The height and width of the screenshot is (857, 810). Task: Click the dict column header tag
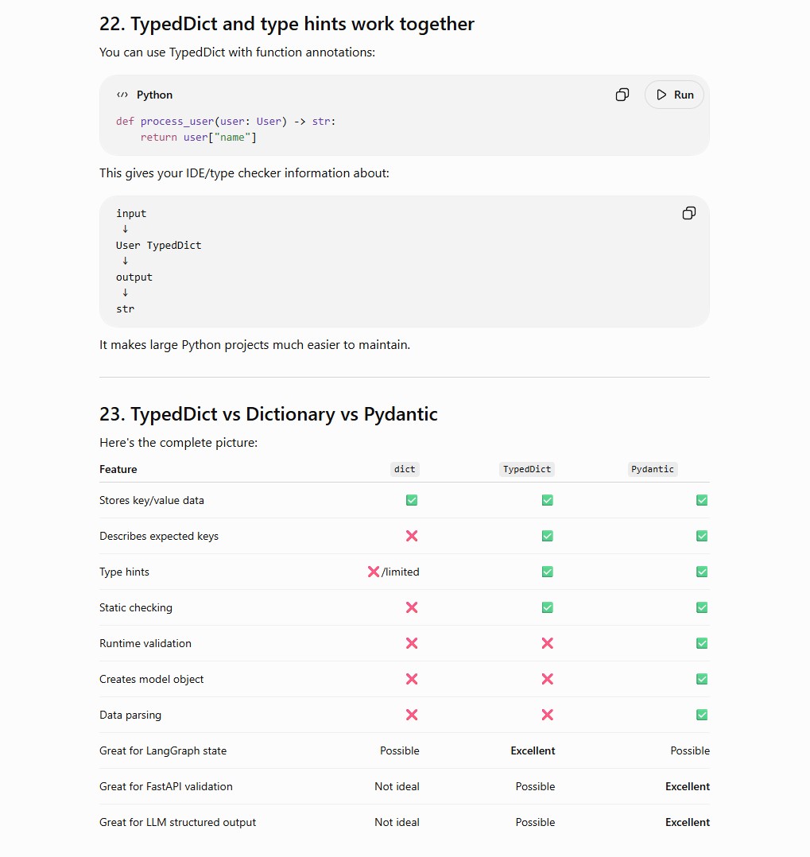[405, 469]
